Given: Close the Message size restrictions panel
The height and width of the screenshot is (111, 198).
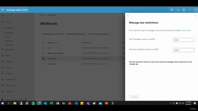Looking at the screenshot, I should 196,16.
